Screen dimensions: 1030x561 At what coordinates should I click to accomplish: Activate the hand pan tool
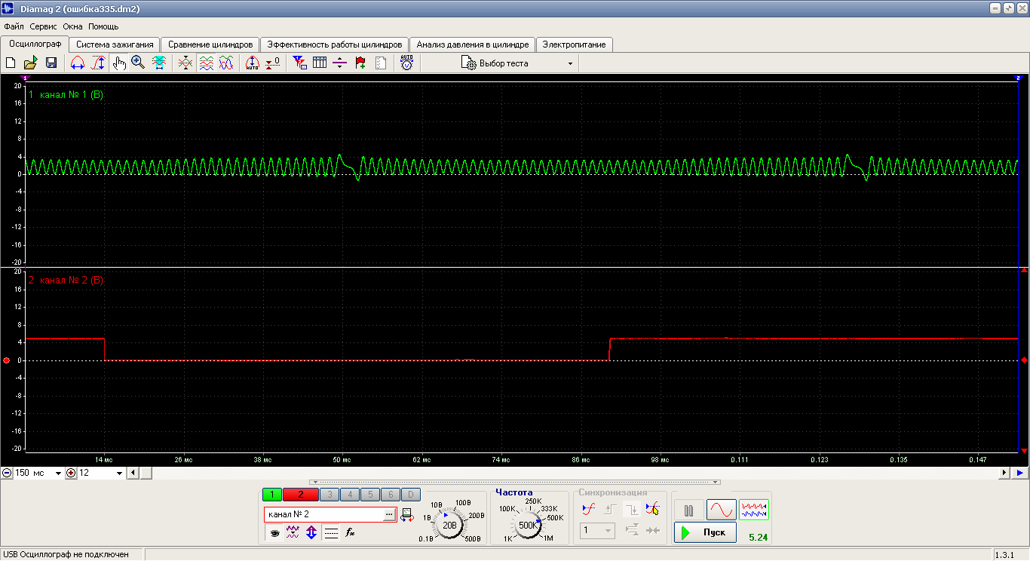(118, 63)
